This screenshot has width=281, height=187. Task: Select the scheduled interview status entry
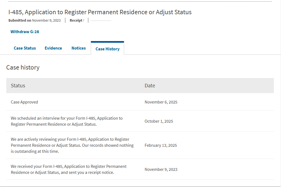(x=67, y=121)
